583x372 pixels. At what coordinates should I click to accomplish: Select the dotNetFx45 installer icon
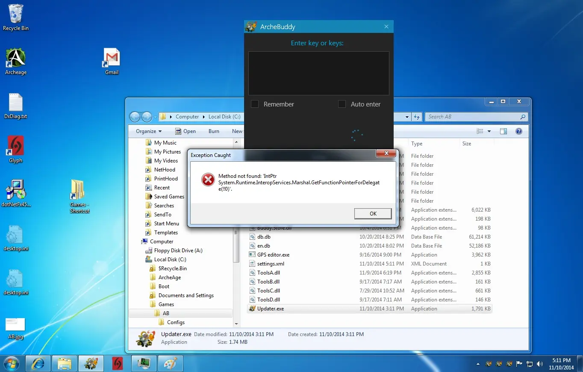(16, 193)
